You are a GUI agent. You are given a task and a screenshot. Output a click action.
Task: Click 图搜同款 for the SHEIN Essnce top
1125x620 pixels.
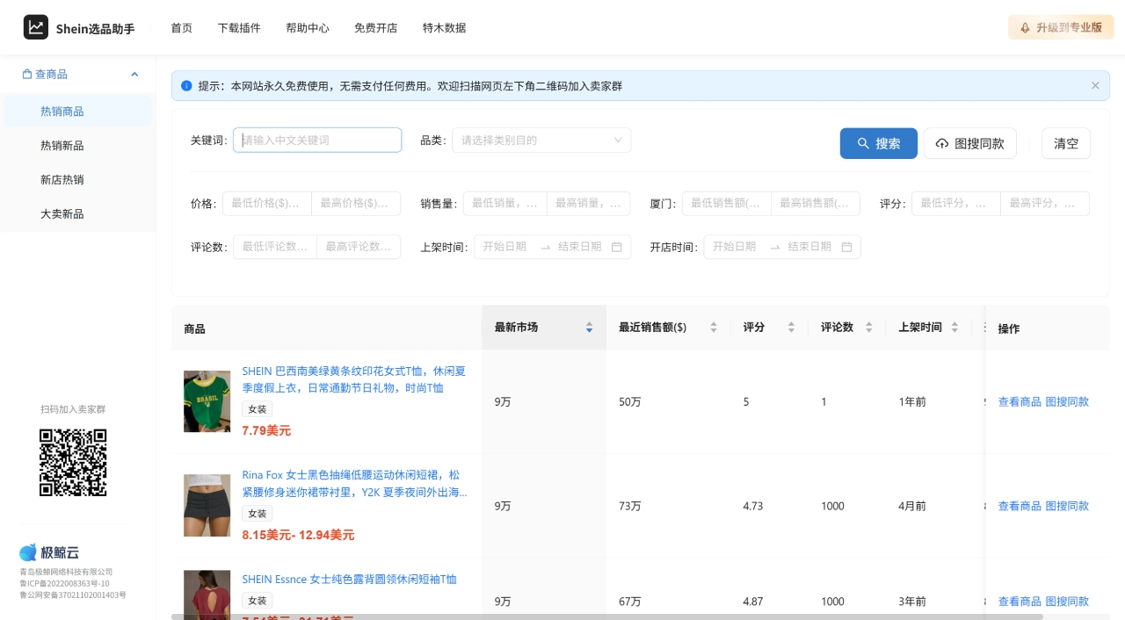(x=1067, y=602)
